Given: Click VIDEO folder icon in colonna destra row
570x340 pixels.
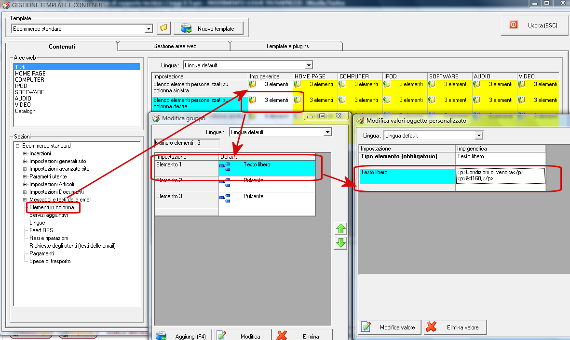Looking at the screenshot, I should coord(521,100).
